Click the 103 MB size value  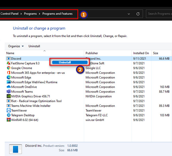point(165,115)
